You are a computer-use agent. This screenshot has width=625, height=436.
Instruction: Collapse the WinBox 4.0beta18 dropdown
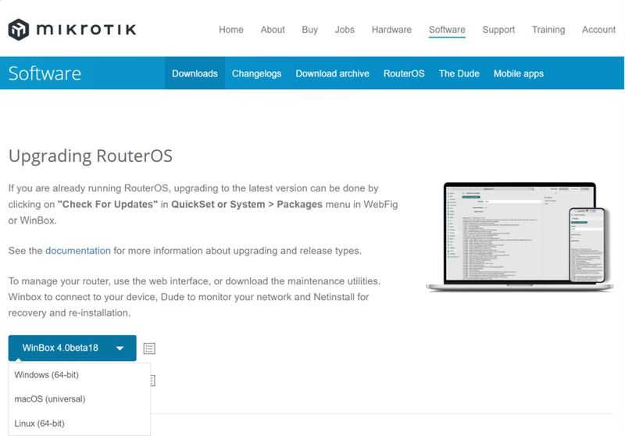coord(72,348)
